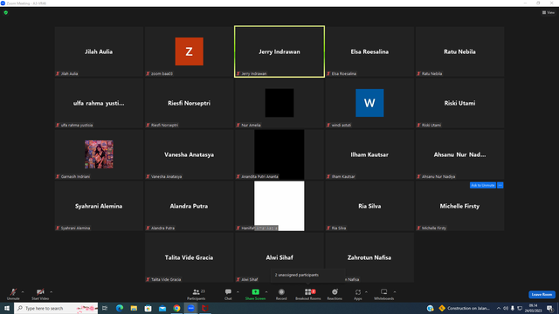
Task: Expand the arrow beside Whiteboards
Action: (x=395, y=292)
